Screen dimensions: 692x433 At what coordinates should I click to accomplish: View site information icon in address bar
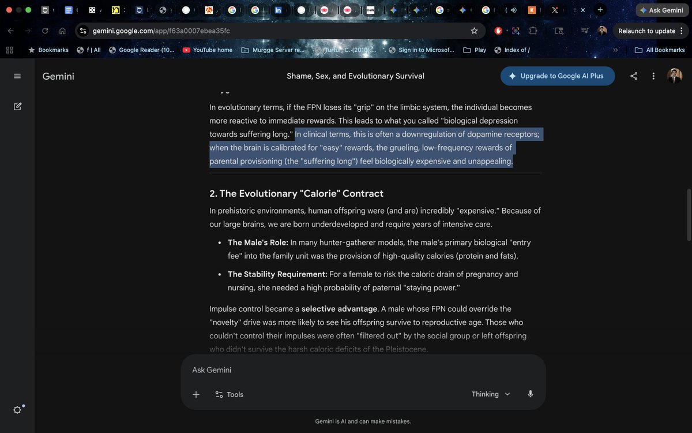(x=83, y=31)
